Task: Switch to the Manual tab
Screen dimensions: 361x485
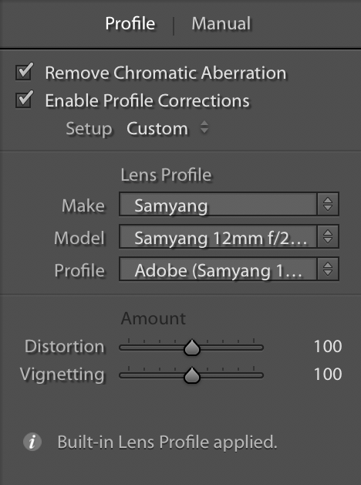Action: 221,23
